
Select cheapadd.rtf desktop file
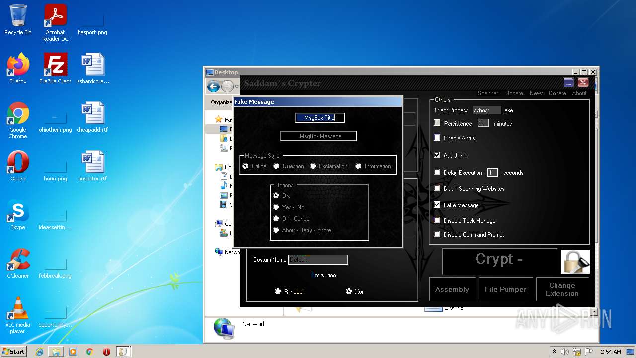92,117
